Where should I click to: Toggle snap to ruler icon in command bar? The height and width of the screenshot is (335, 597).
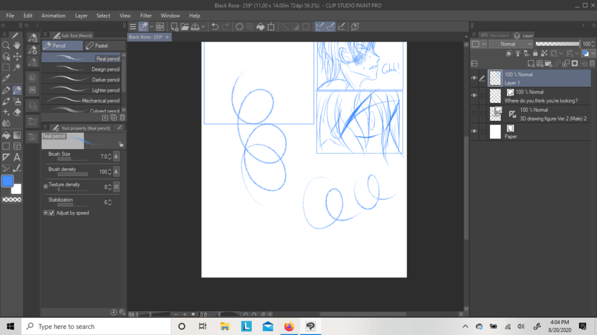(320, 27)
